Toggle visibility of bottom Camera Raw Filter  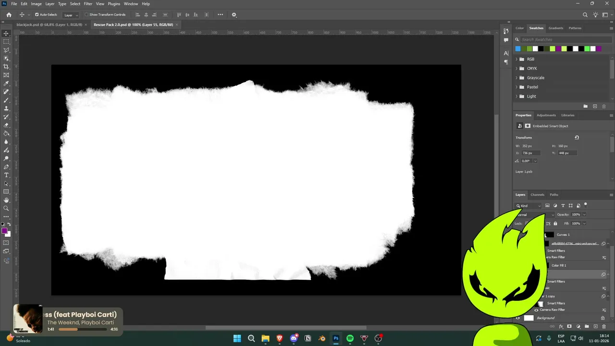pyautogui.click(x=536, y=310)
